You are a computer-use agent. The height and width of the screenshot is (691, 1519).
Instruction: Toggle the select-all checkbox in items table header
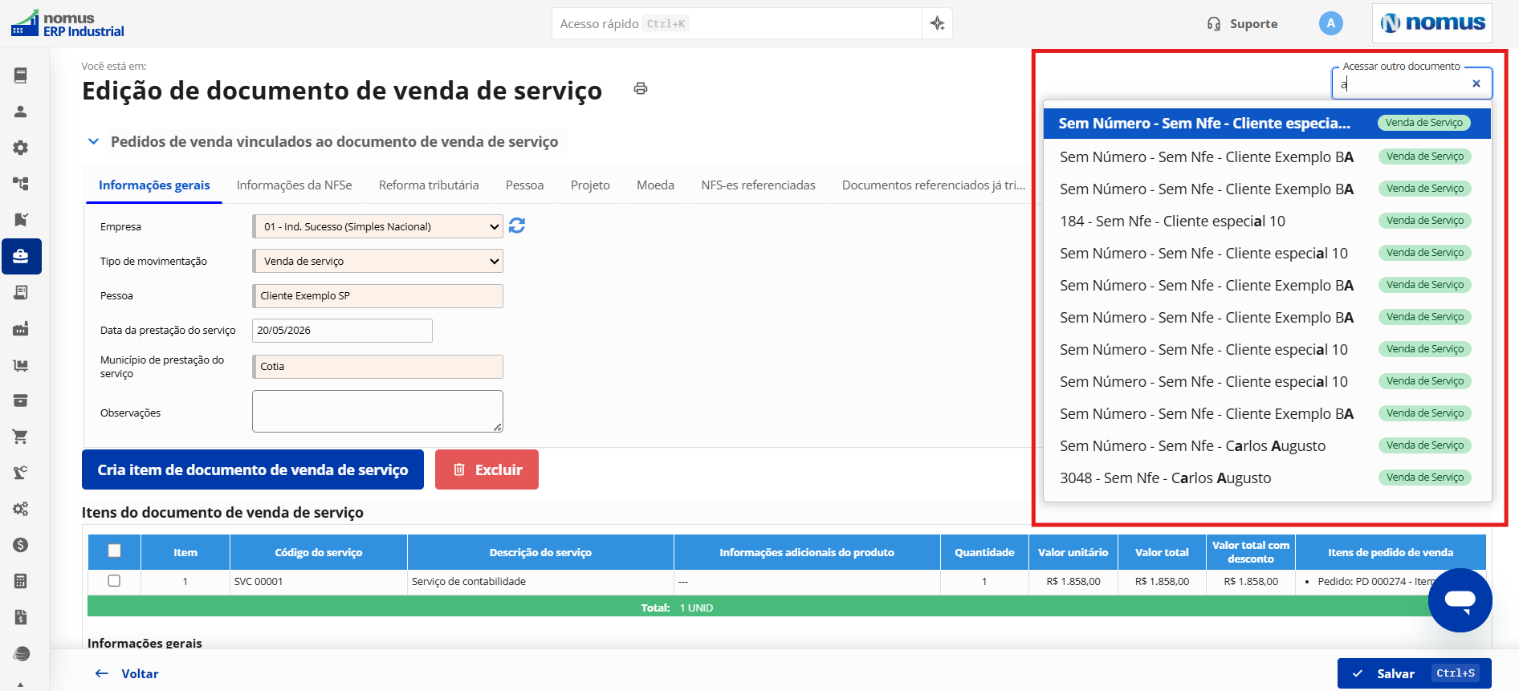114,551
